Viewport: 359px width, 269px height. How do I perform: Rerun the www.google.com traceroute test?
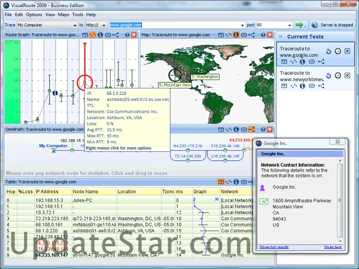[x=328, y=51]
